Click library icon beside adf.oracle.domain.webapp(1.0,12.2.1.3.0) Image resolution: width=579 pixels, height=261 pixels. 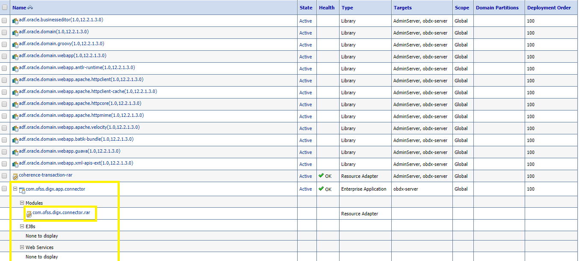click(15, 57)
